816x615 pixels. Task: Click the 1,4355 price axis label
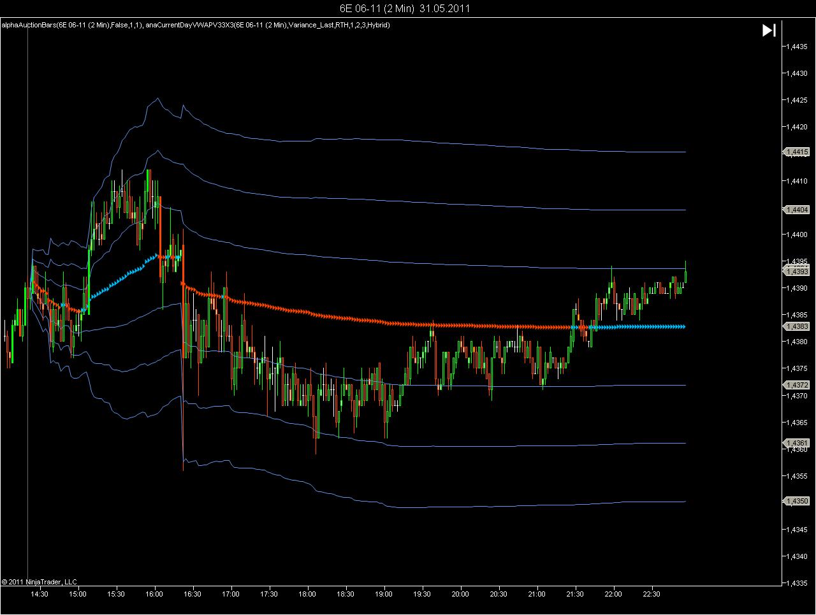(798, 476)
